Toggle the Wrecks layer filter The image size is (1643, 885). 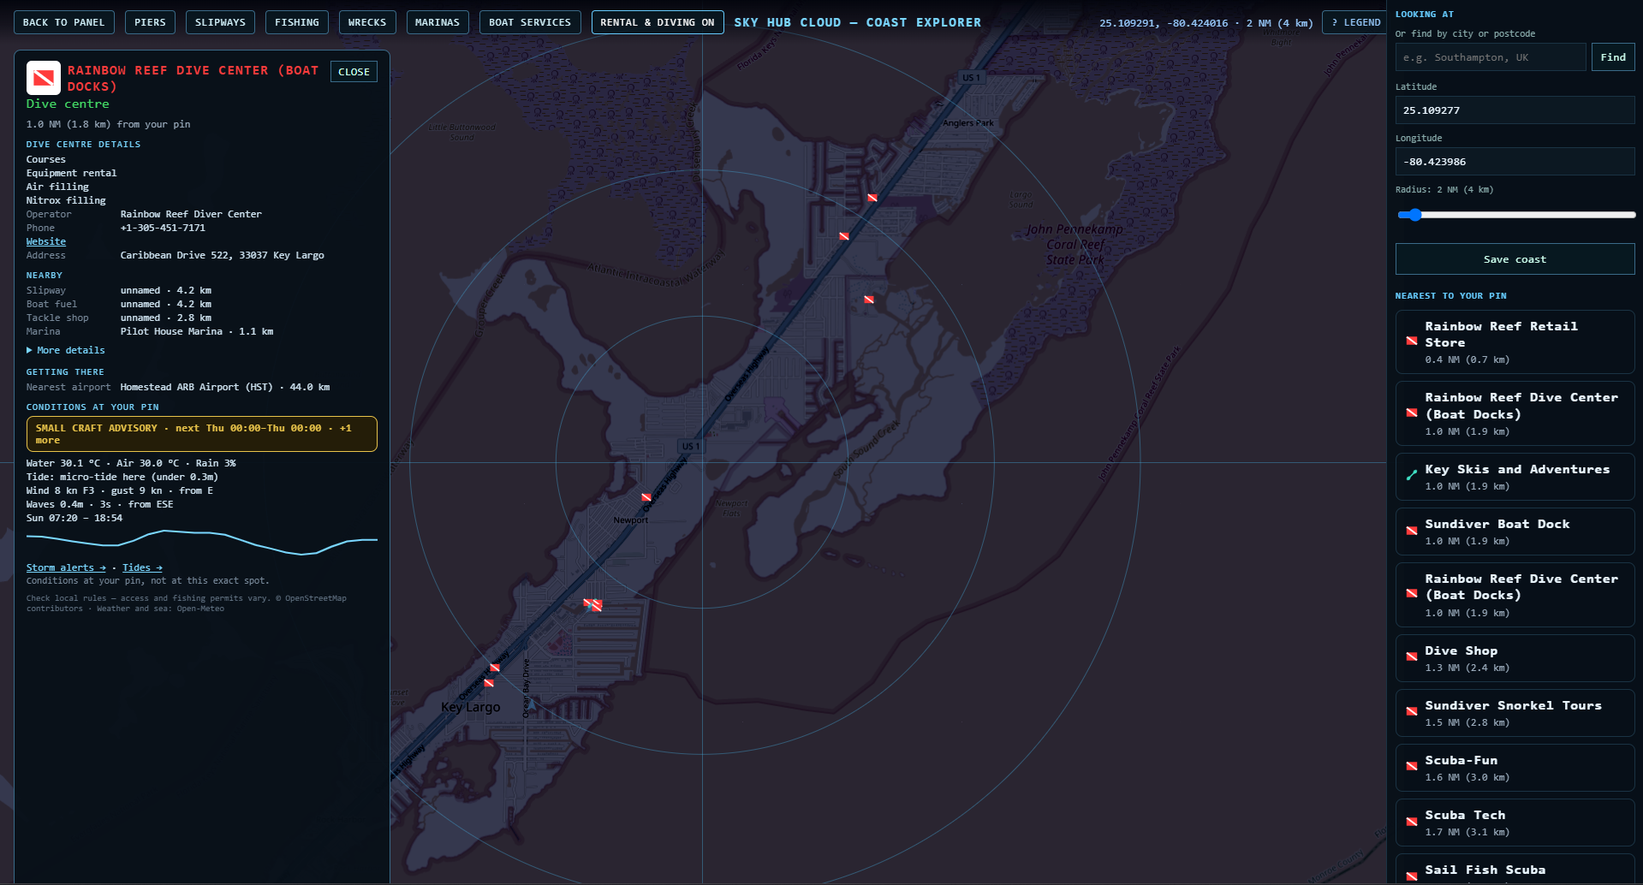point(367,22)
